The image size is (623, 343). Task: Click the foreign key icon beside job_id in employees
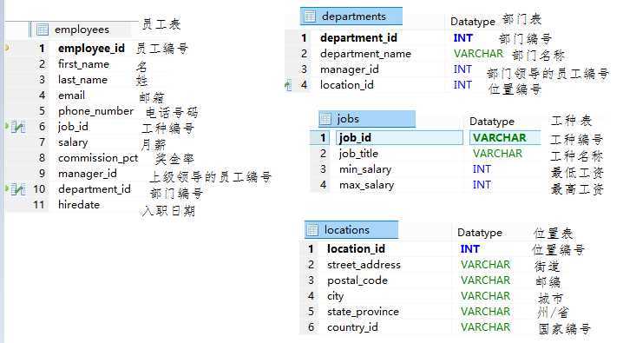click(17, 127)
